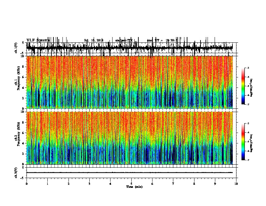Click the '4' kHz tick of ch.1 spectrogram
Image resolution: width=266 pixels, height=206 pixels.
[23, 88]
